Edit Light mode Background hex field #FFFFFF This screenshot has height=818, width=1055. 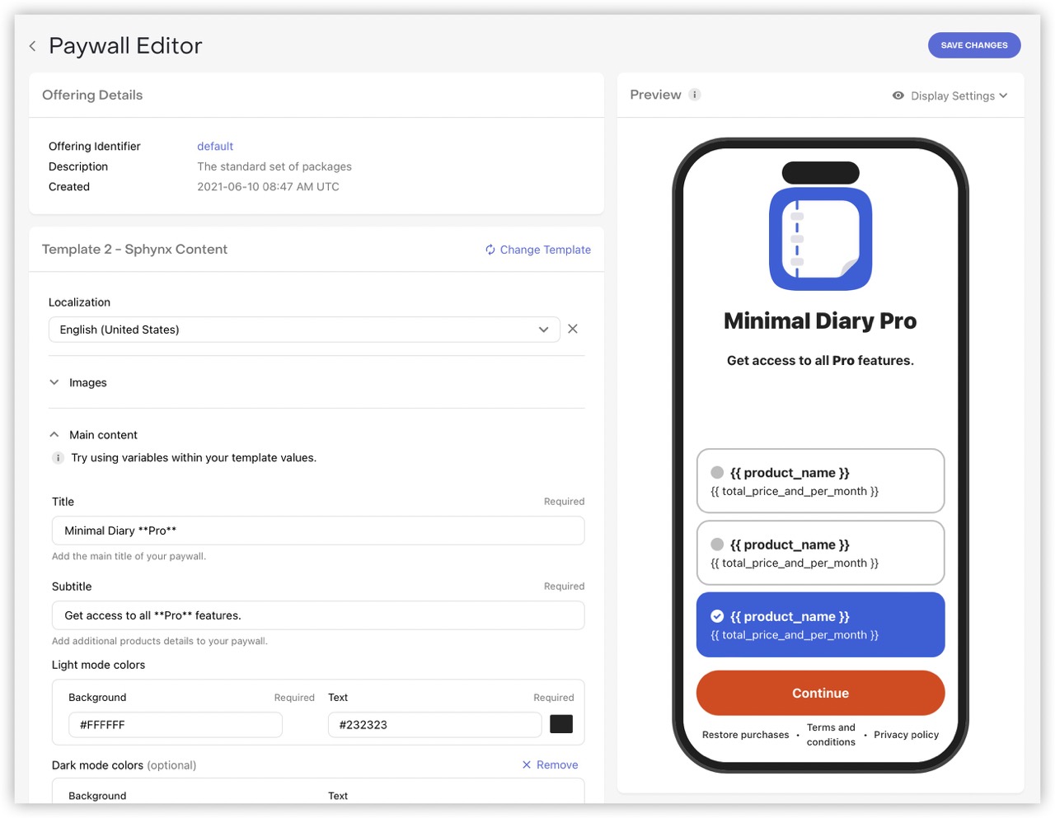(x=176, y=725)
